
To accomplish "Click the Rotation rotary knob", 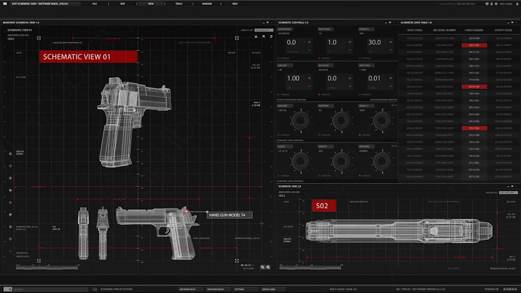I will (x=341, y=120).
